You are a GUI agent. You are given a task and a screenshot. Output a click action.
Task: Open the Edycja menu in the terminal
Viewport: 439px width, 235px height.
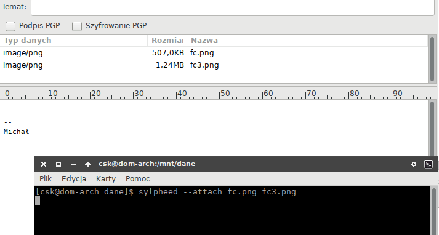[74, 179]
